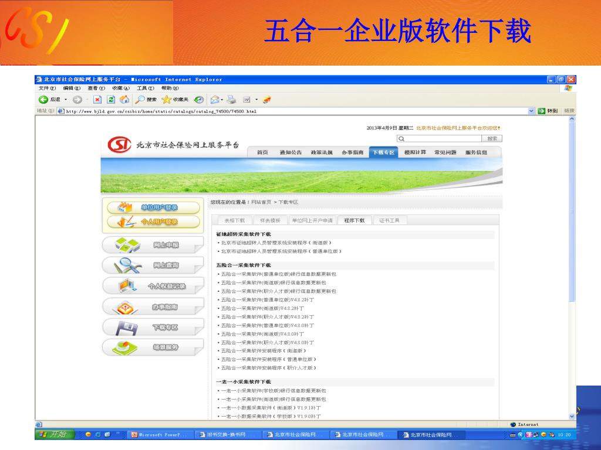
Task: Click the History clock icon in toolbar
Action: 198,100
